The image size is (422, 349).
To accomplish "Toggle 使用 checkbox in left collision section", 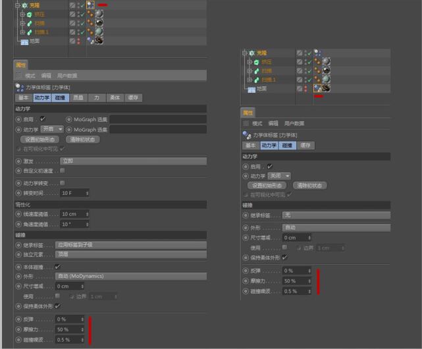I will (57, 296).
